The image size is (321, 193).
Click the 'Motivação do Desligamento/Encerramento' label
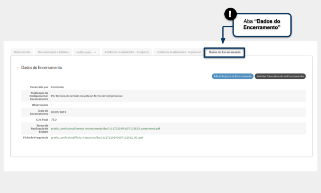tap(39, 96)
